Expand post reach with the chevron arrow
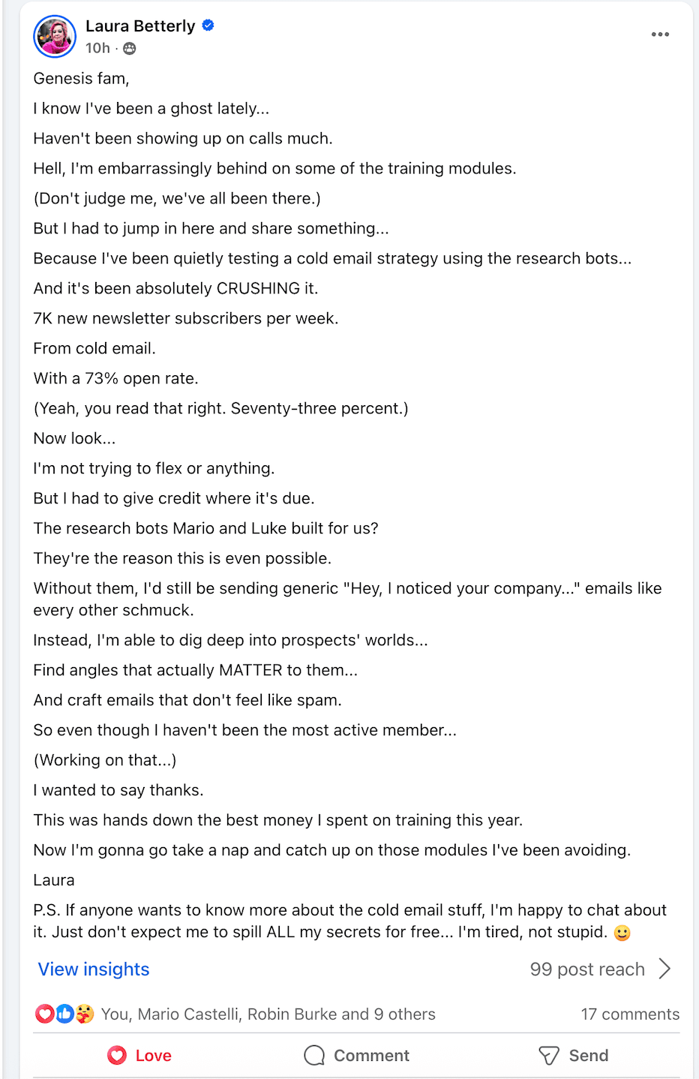 tap(664, 969)
